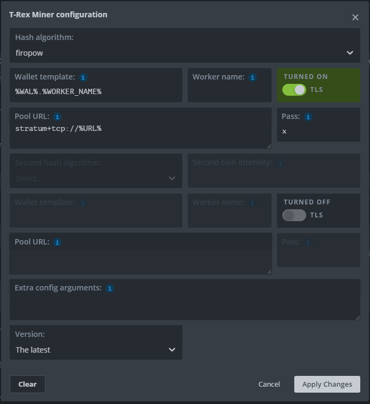
Task: Grab resize handle of second Pool URL textarea
Action: tap(269, 272)
